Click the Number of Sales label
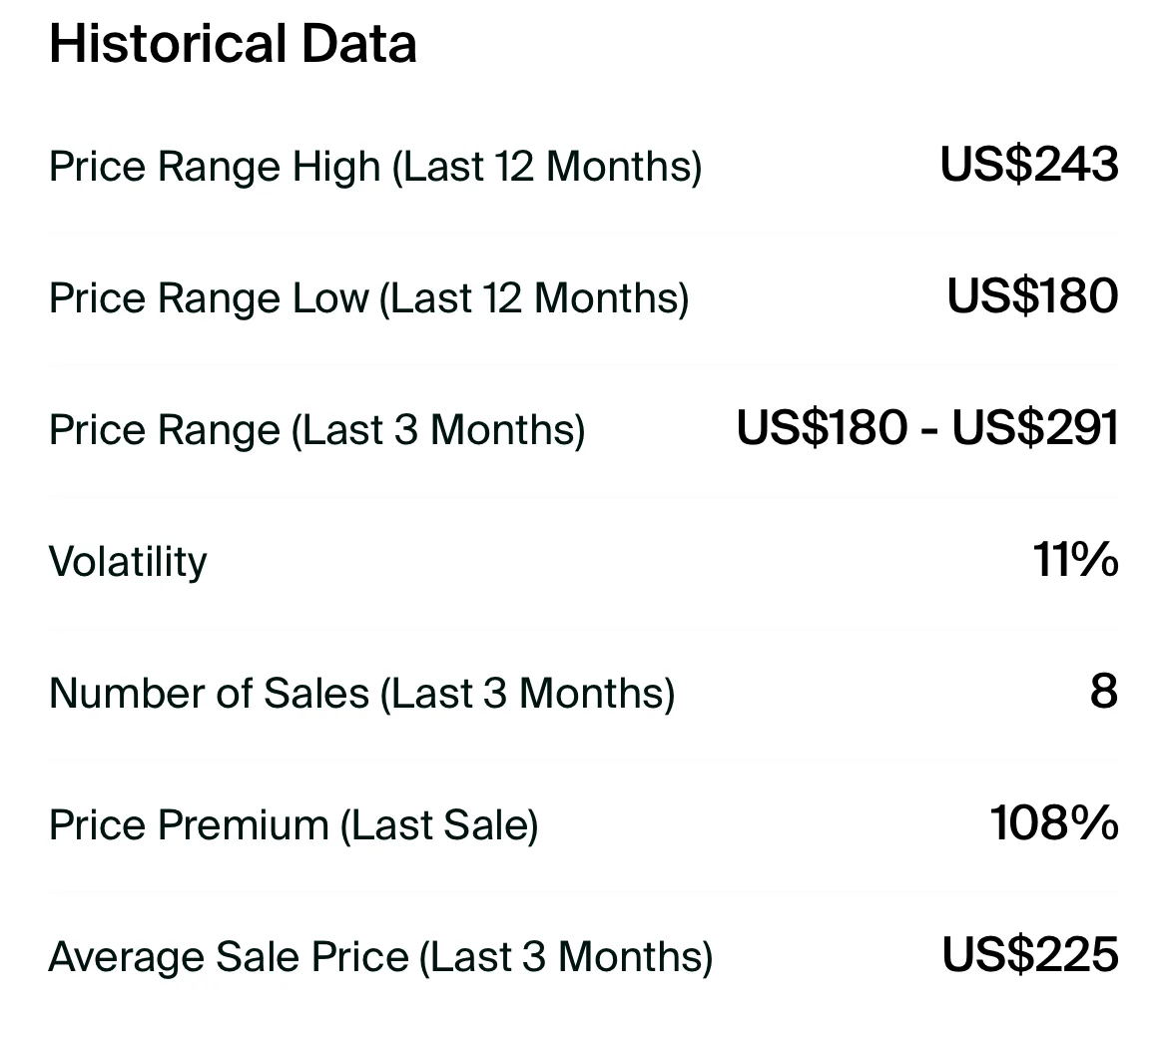1168x1037 pixels. (x=209, y=693)
